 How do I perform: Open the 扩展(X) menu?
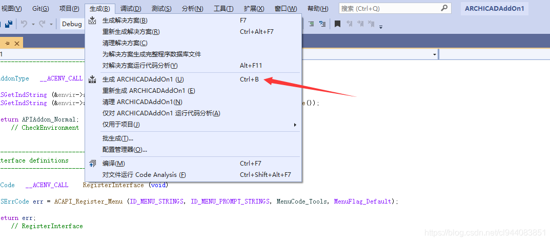(x=254, y=9)
